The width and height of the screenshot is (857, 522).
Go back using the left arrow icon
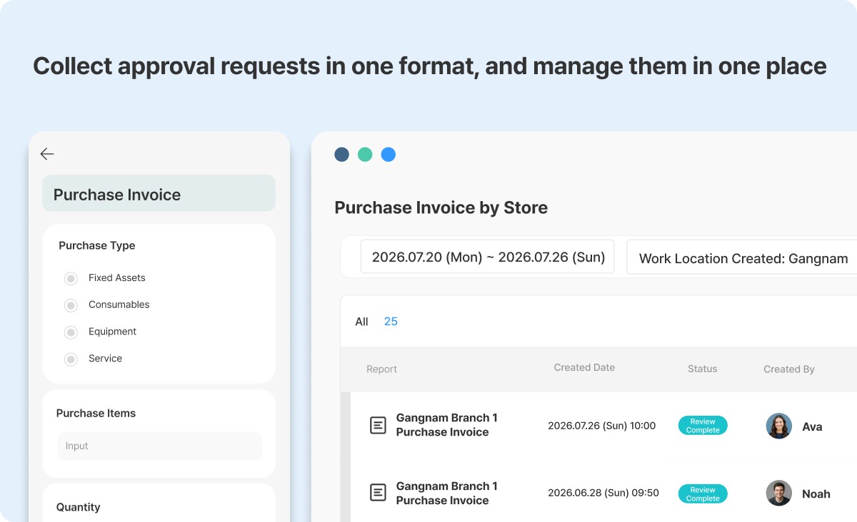[47, 153]
